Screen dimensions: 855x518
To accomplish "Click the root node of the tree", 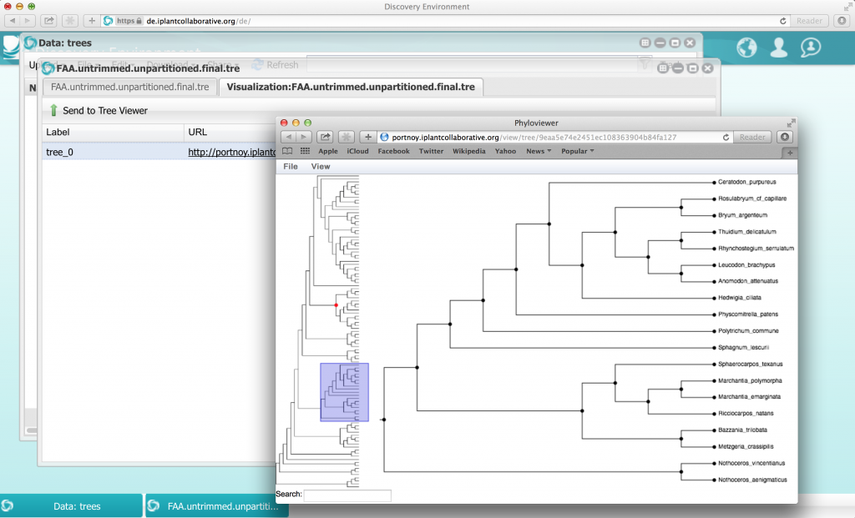I will click(384, 420).
